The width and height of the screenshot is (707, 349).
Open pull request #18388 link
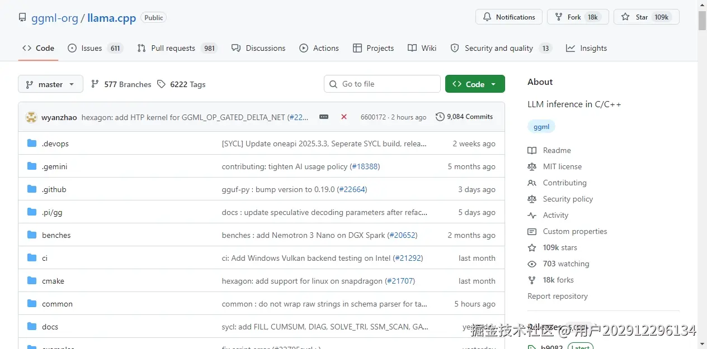tap(365, 166)
